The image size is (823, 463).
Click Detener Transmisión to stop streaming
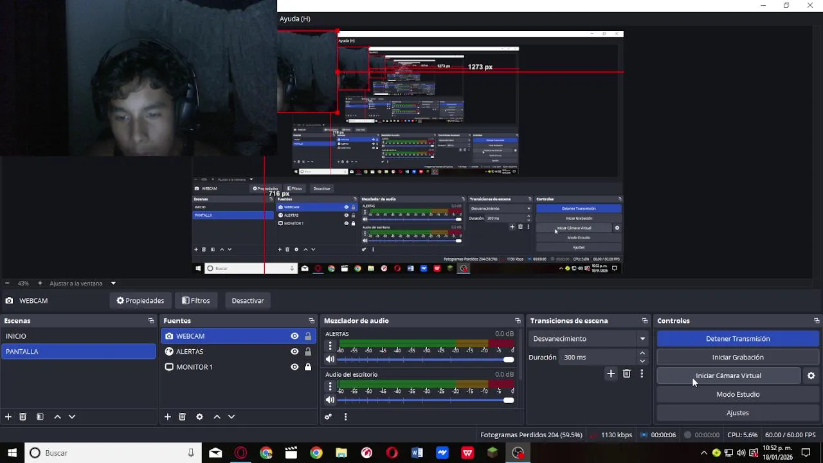[x=737, y=338]
